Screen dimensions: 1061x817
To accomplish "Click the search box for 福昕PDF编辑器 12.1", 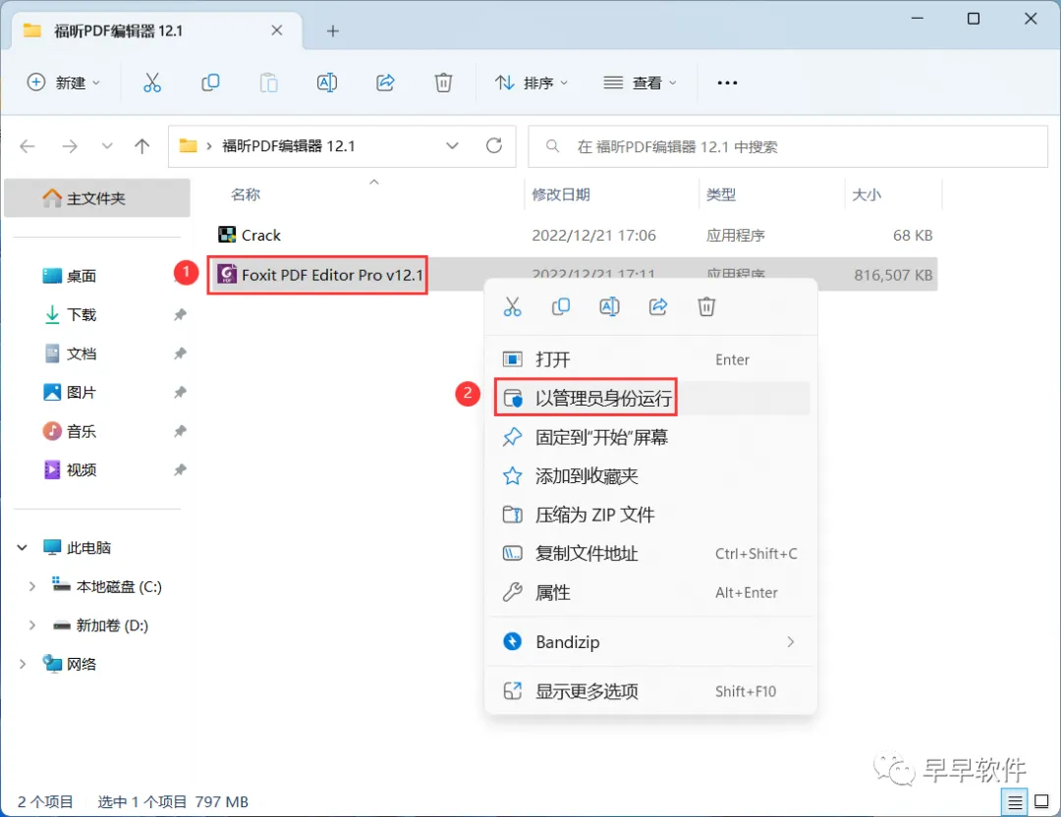I will click(x=788, y=146).
